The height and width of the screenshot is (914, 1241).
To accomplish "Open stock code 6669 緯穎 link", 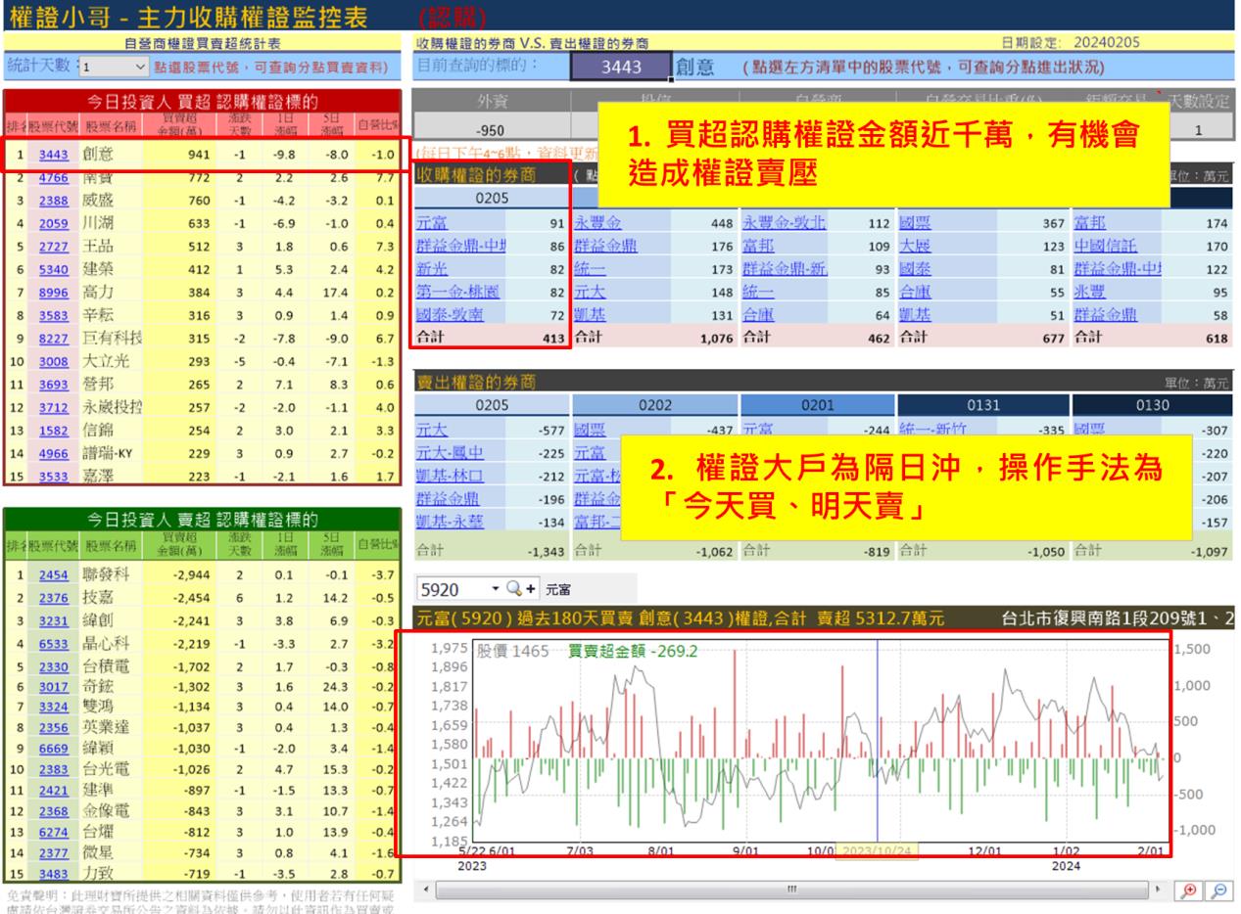I will [x=53, y=749].
